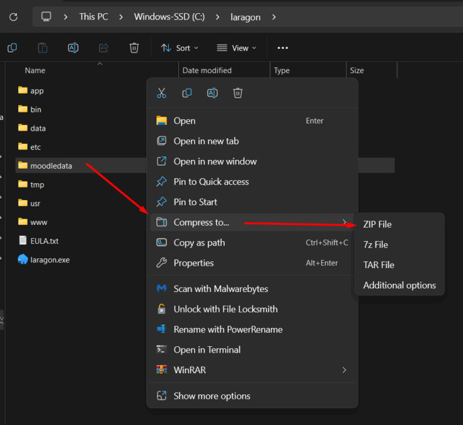The height and width of the screenshot is (425, 463).
Task: Choose Compress to... menu entry
Action: coord(253,222)
